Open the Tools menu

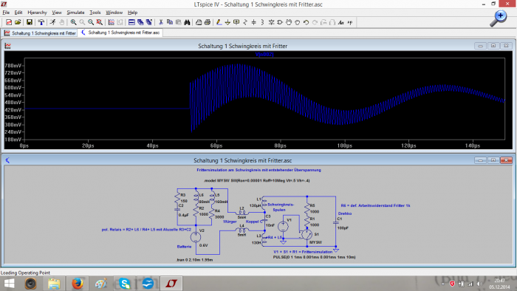click(95, 13)
